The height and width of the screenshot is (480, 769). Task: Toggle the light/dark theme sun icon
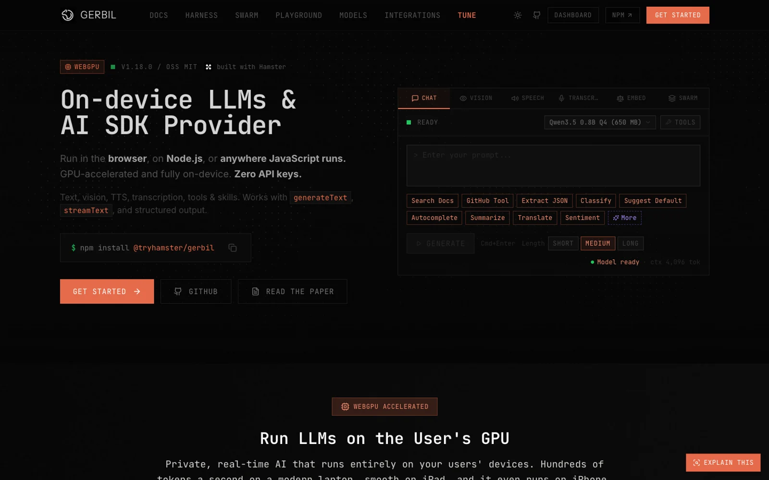pyautogui.click(x=518, y=15)
